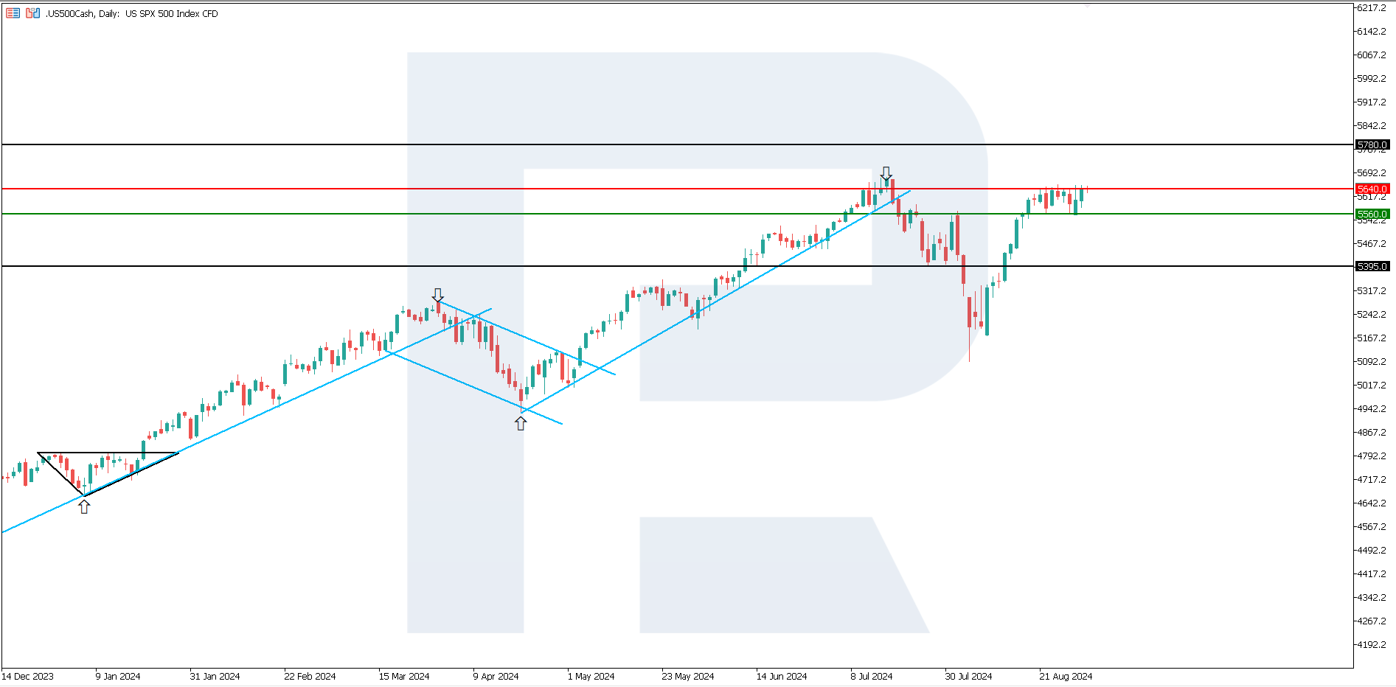The width and height of the screenshot is (1396, 687).
Task: Click the 5692.2 price axis value
Action: tap(1372, 173)
